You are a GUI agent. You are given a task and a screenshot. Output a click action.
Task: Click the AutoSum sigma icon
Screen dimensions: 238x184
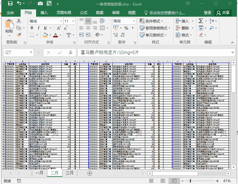pos(201,21)
